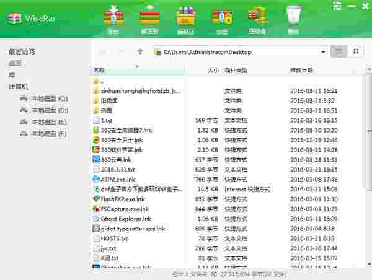Select 桌面 in the sidebar
Viewport: 372px width, 280px height.
15,63
